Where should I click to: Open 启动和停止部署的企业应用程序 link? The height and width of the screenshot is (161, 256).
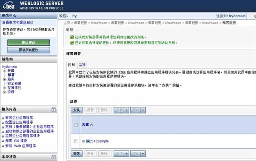[30, 131]
